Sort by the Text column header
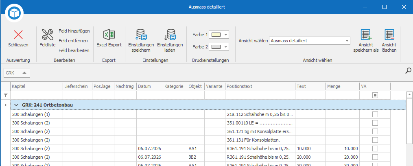Viewport: 413px width, 166px height. click(x=310, y=86)
